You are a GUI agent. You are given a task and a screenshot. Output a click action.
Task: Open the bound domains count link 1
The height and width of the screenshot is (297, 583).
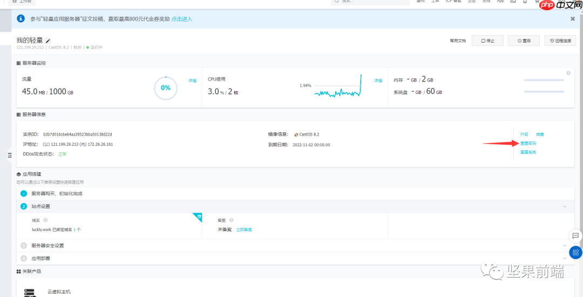pyautogui.click(x=74, y=230)
